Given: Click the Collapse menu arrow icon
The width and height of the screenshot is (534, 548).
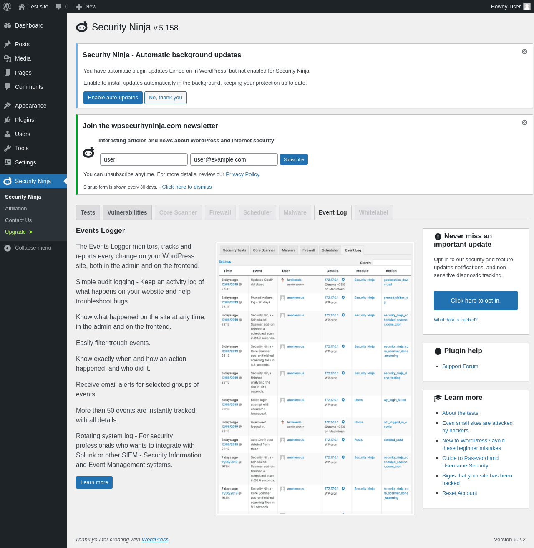Looking at the screenshot, I should (8, 248).
